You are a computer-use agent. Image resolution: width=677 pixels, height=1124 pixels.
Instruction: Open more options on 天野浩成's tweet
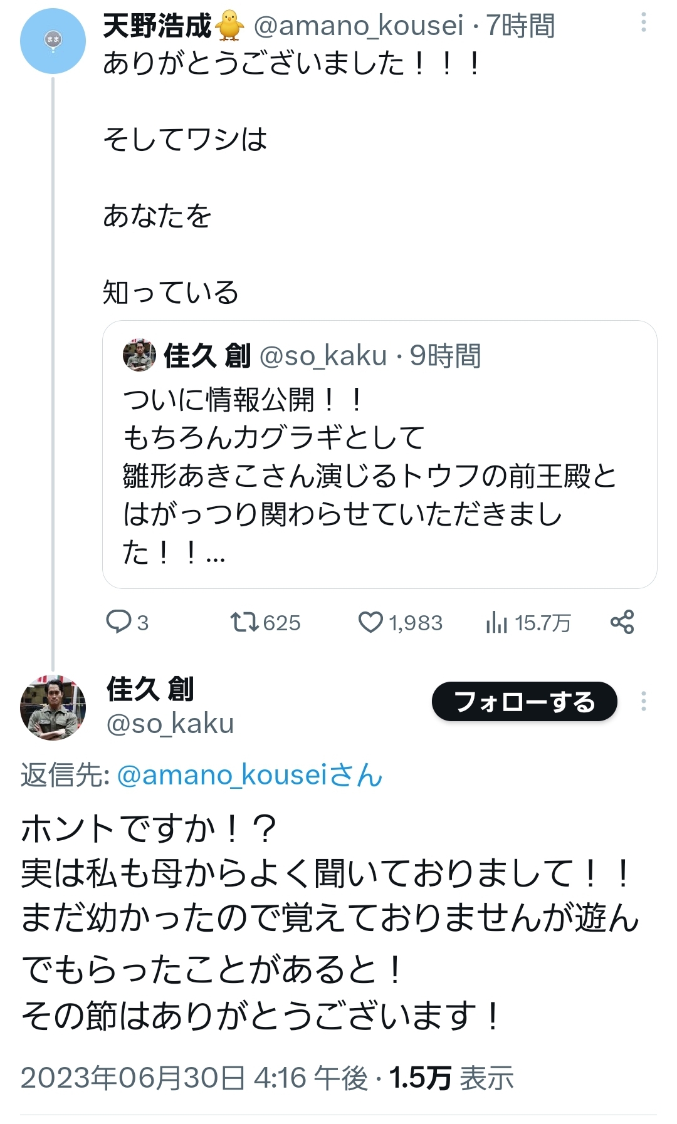643,23
